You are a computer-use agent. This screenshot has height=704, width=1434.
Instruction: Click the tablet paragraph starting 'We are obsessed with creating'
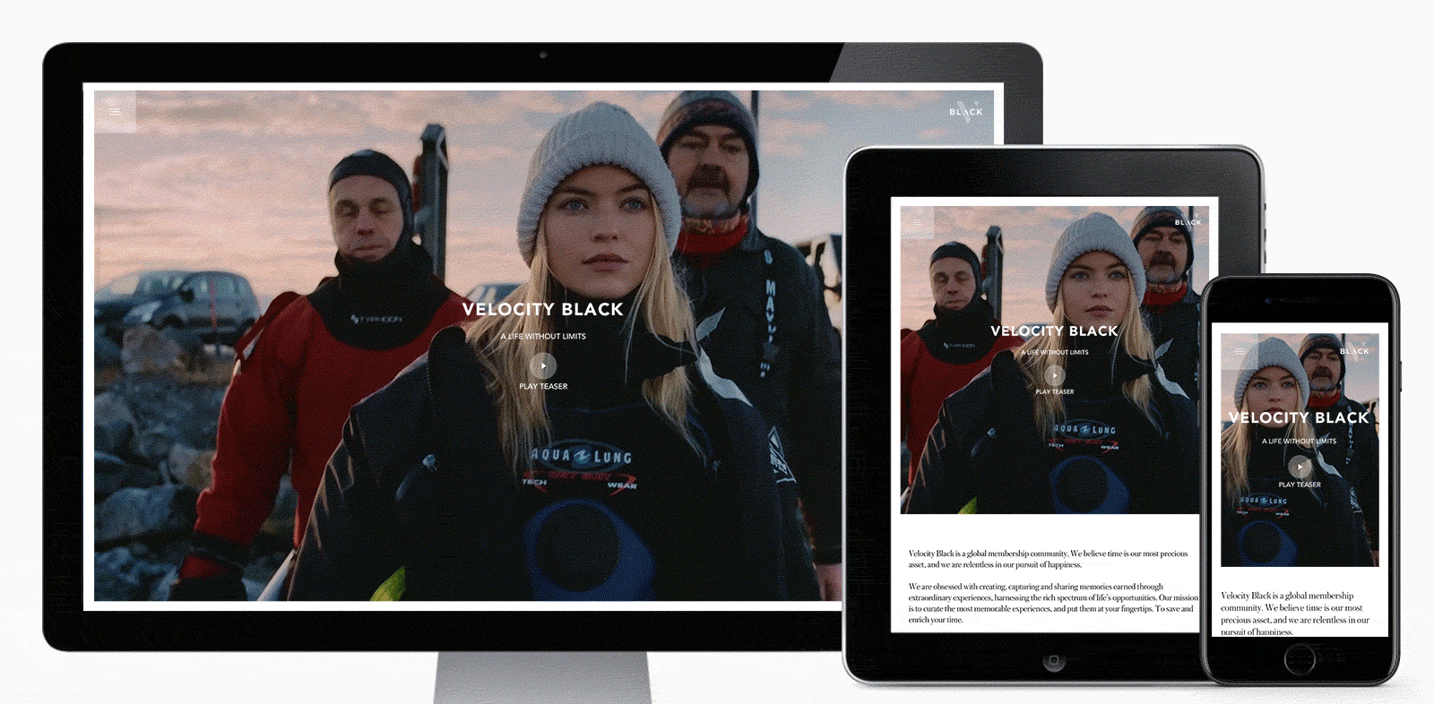coord(1053,603)
